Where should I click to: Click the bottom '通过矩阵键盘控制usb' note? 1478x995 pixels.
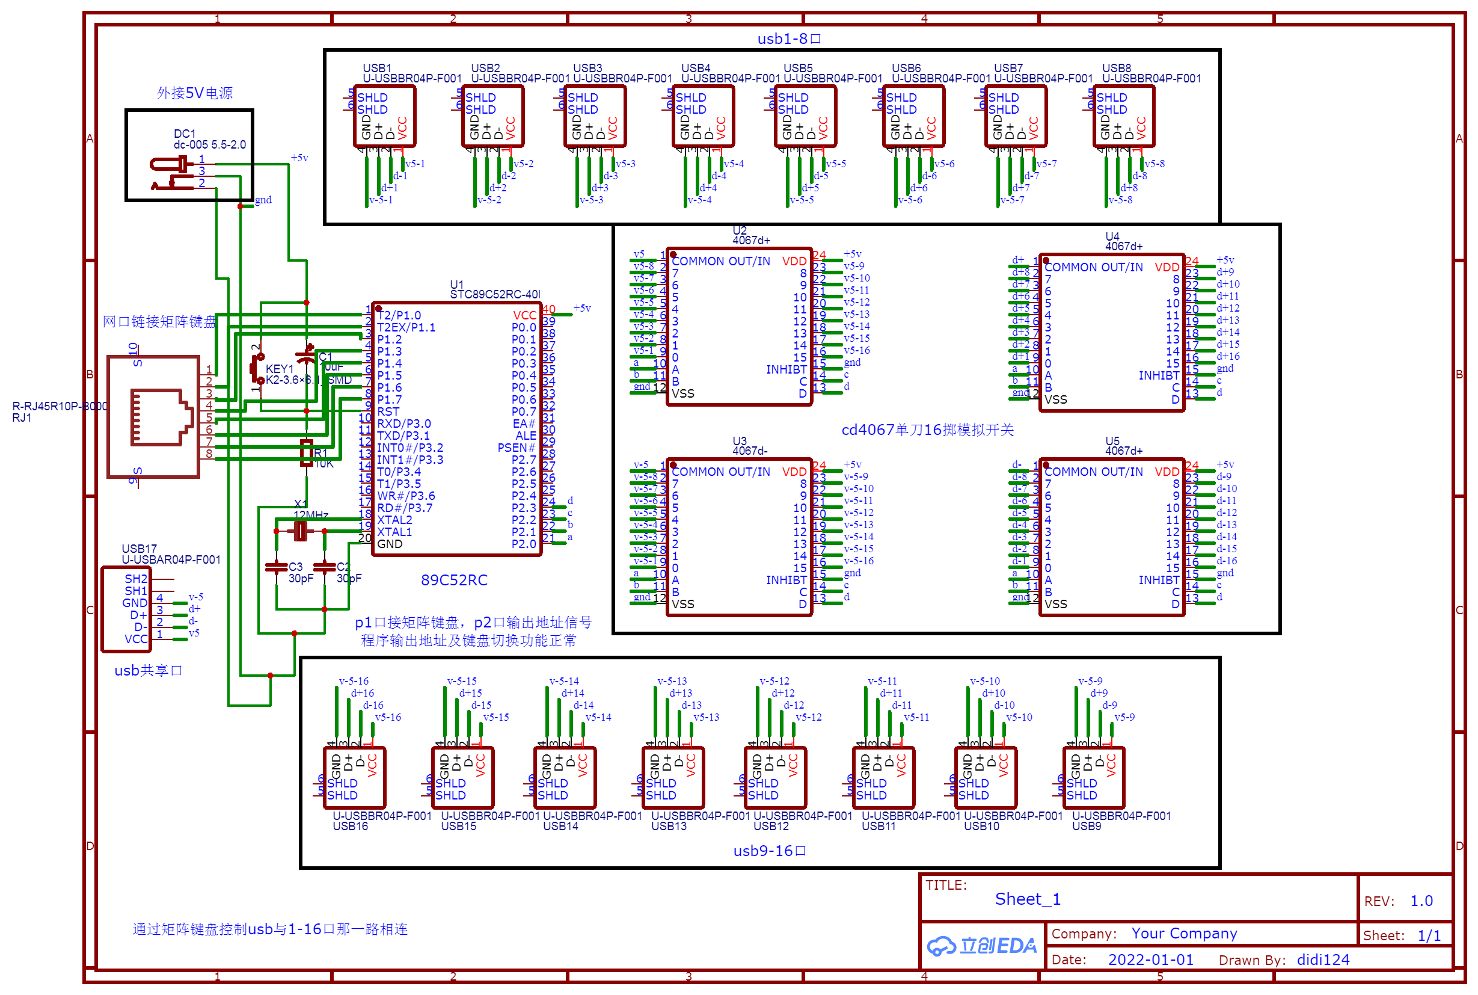pyautogui.click(x=270, y=929)
